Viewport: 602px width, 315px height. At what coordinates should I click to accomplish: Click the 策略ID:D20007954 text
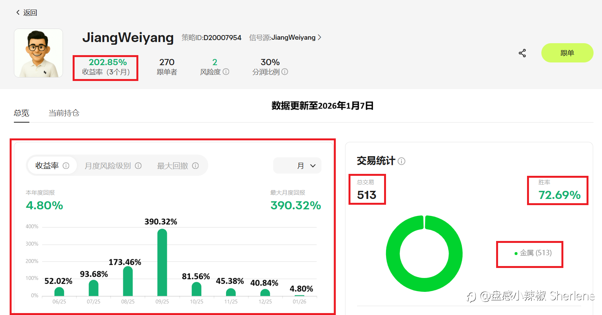(x=211, y=37)
